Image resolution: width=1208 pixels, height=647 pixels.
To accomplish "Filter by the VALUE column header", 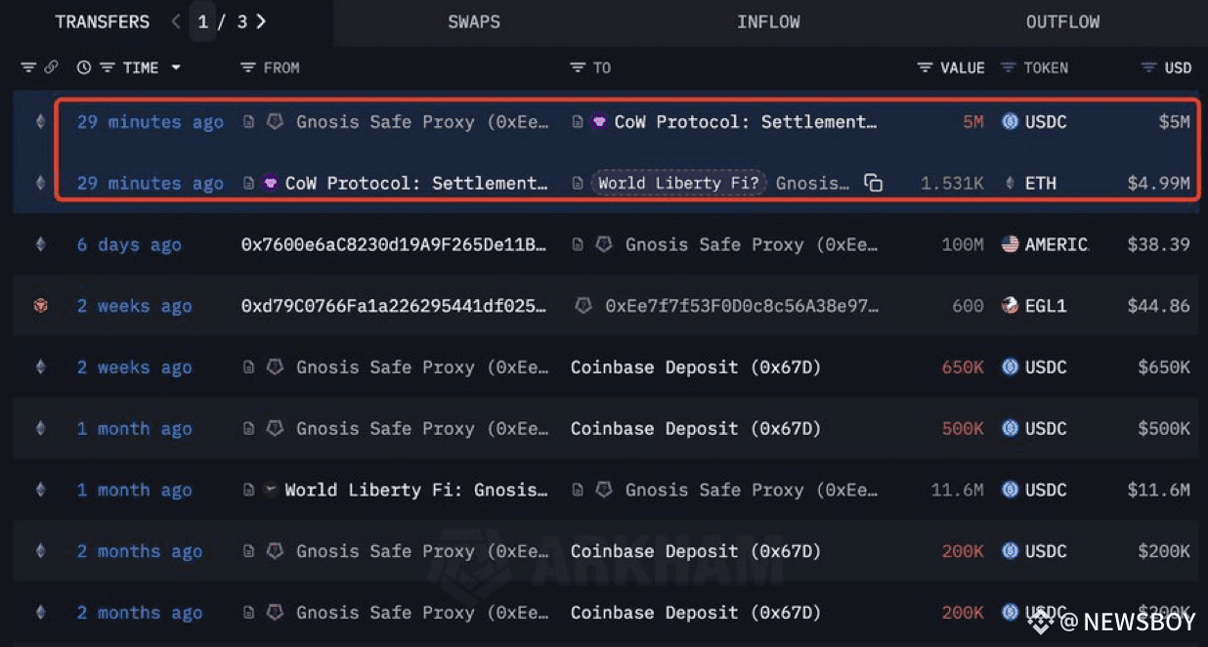I will point(951,67).
